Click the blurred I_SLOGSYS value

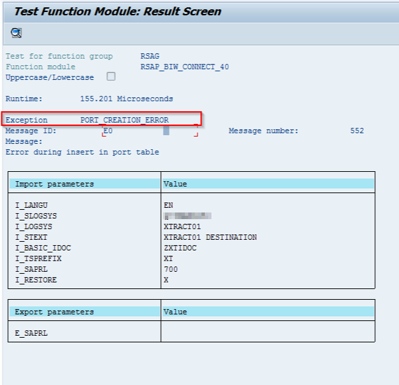click(188, 216)
